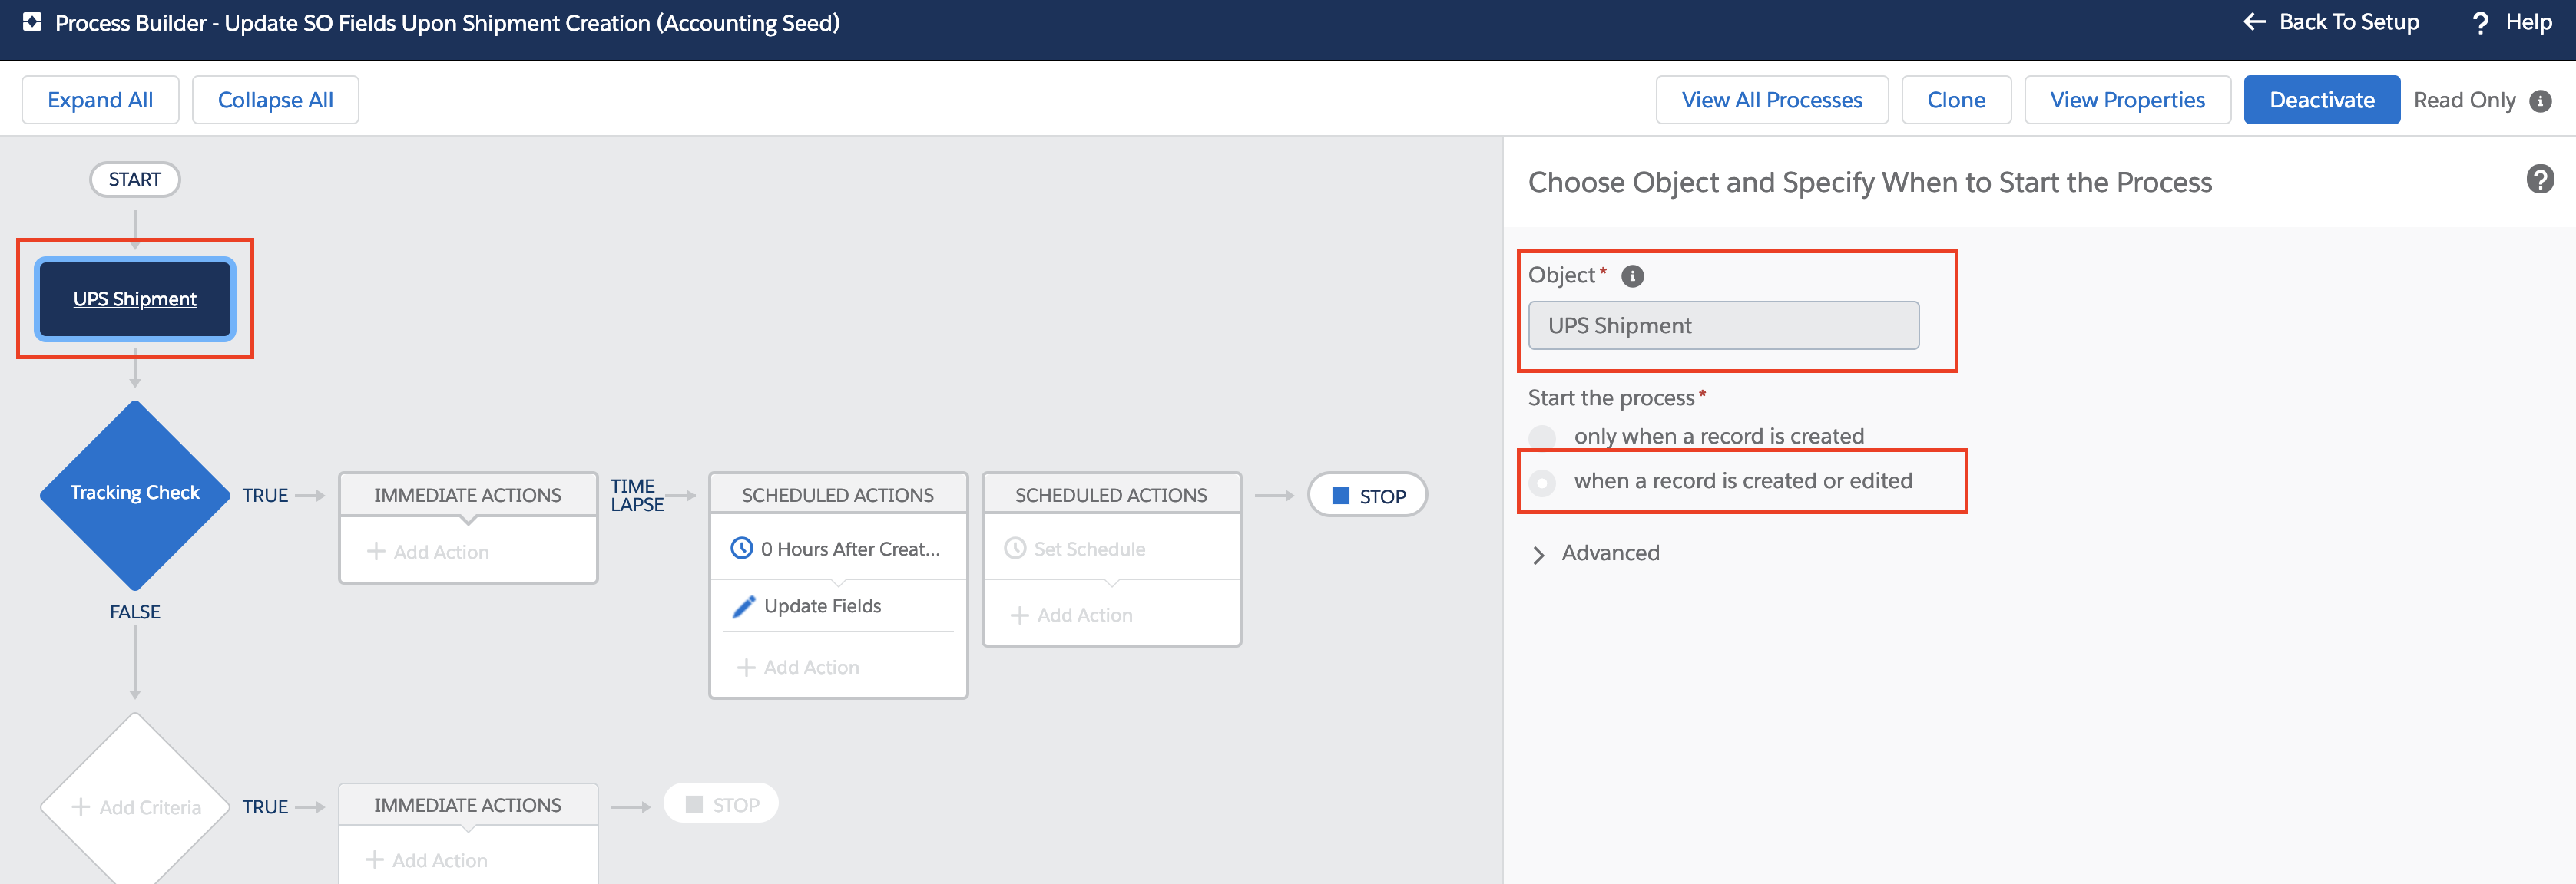
Task: Click first SCHEDULED ACTIONS header
Action: pyautogui.click(x=838, y=494)
